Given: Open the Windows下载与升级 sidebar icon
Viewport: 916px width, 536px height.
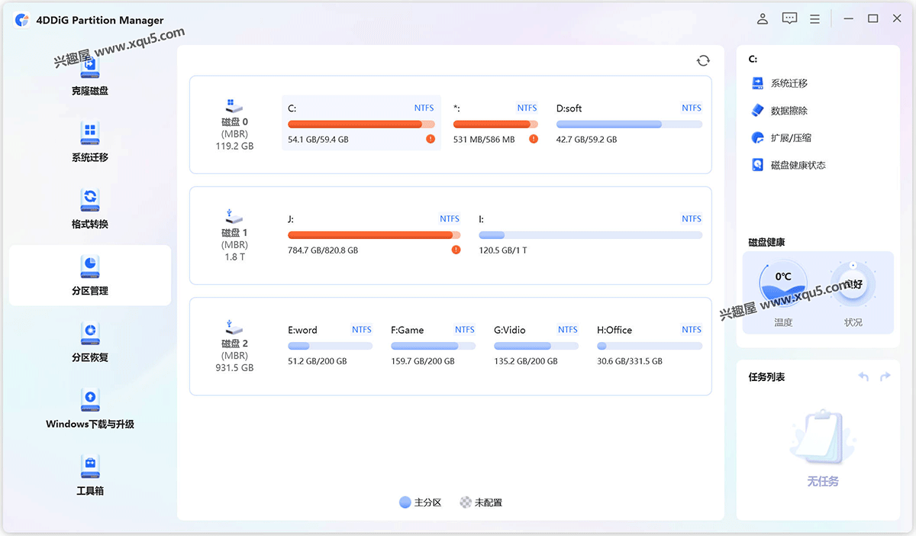Looking at the screenshot, I should click(x=90, y=399).
